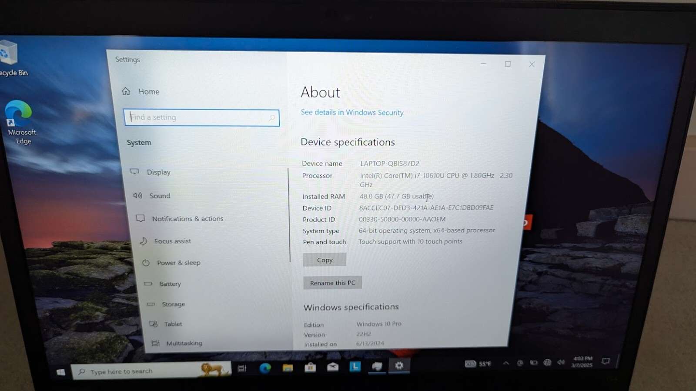
Task: Open Tablet settings
Action: (x=166, y=324)
